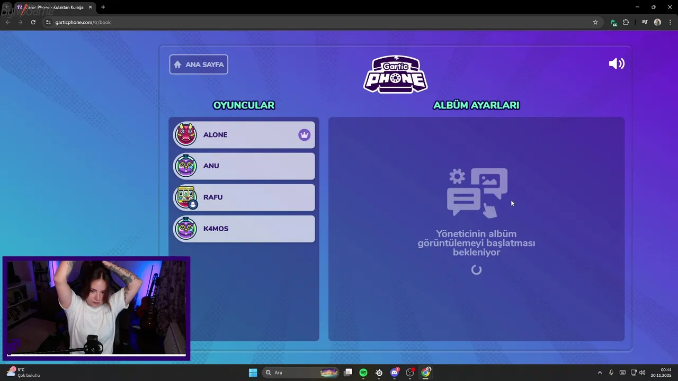The height and width of the screenshot is (381, 678).
Task: Click the Gartic Phone logo
Action: [396, 74]
